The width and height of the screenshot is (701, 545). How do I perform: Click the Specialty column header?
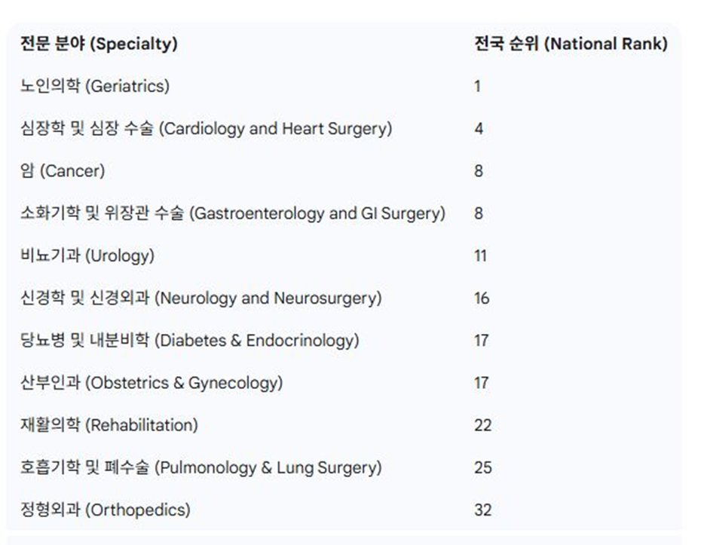tap(99, 44)
